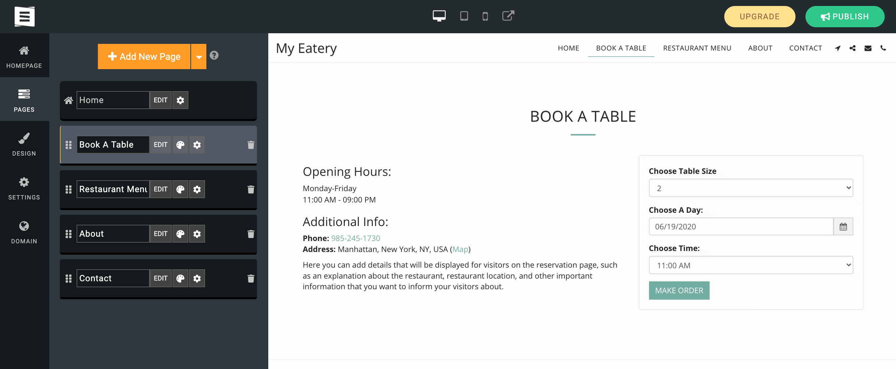Screen dimensions: 896x369
Task: Edit the Home page name field
Action: pos(113,100)
